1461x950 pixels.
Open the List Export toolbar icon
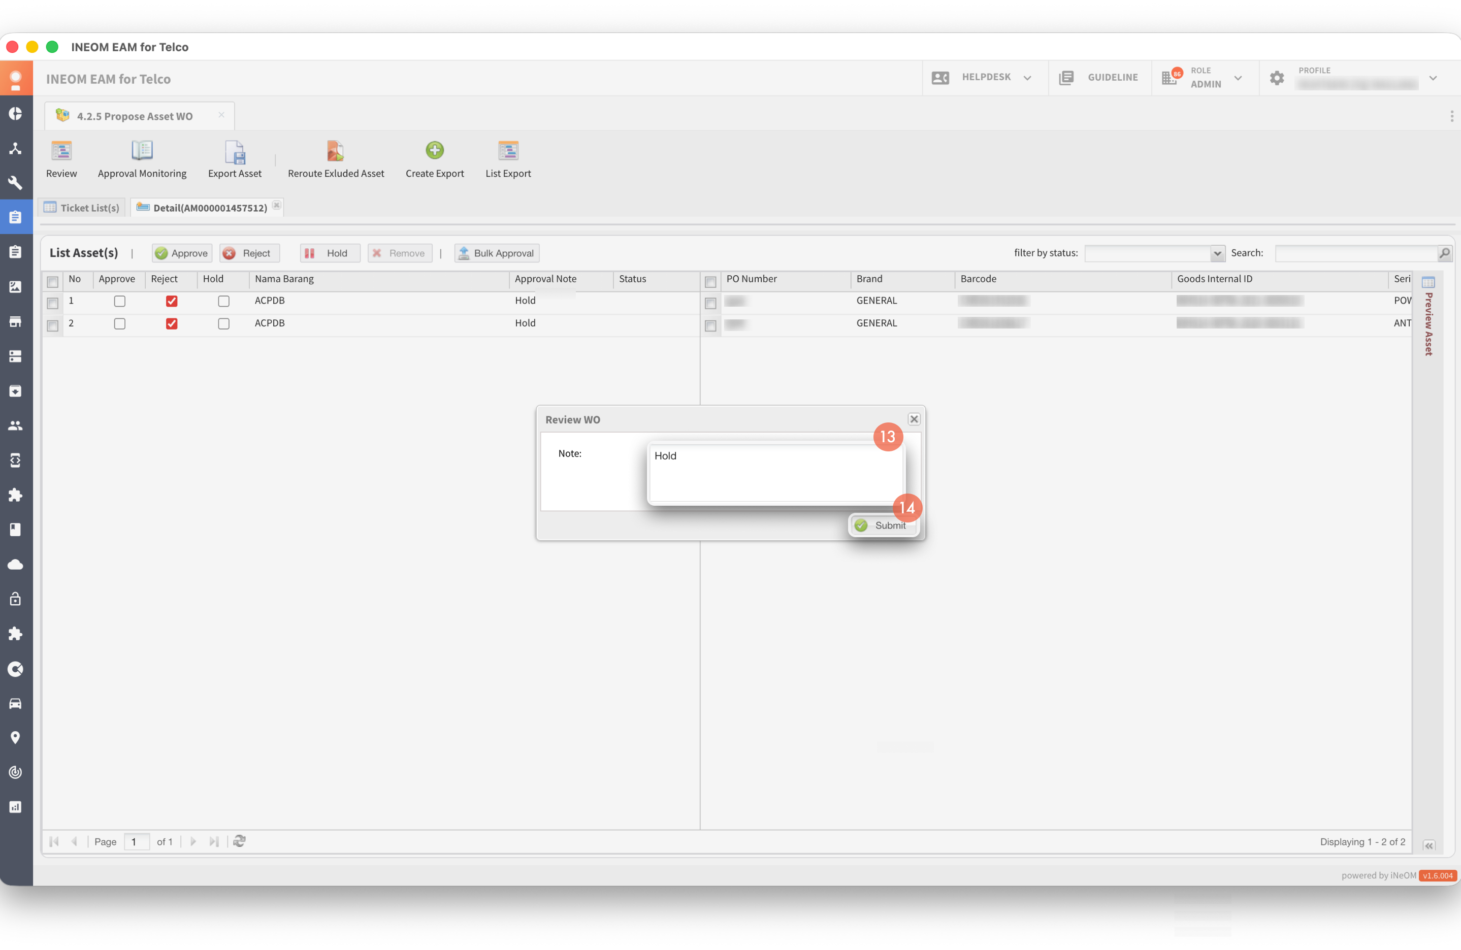pos(508,151)
